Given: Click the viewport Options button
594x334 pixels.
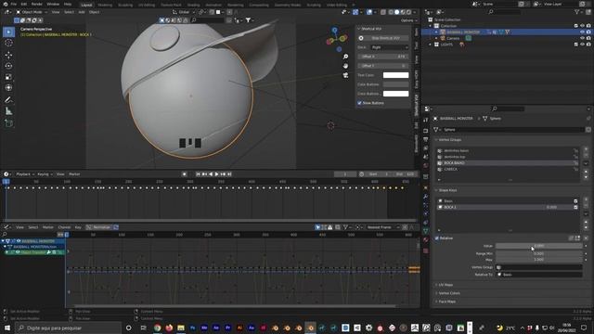Looking at the screenshot, I should pos(408,20).
